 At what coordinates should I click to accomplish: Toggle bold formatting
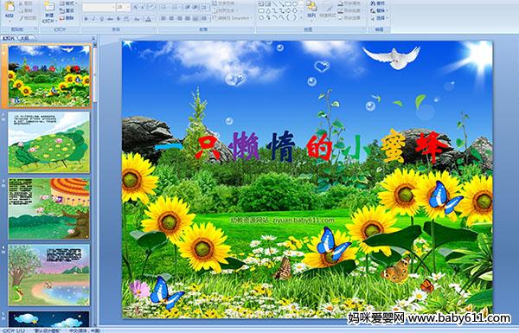point(86,19)
